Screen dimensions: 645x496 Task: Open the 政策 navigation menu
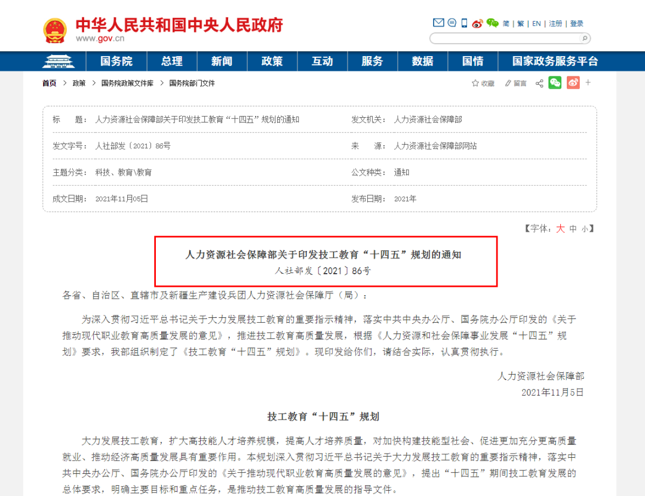point(272,61)
